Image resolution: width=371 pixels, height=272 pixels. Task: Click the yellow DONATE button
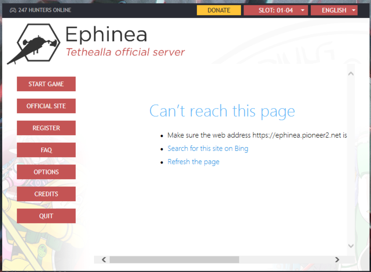click(x=219, y=10)
